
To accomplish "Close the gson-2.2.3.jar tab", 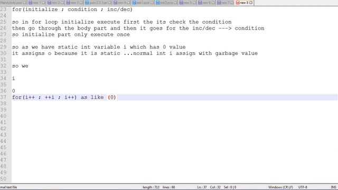I will tap(109, 3).
